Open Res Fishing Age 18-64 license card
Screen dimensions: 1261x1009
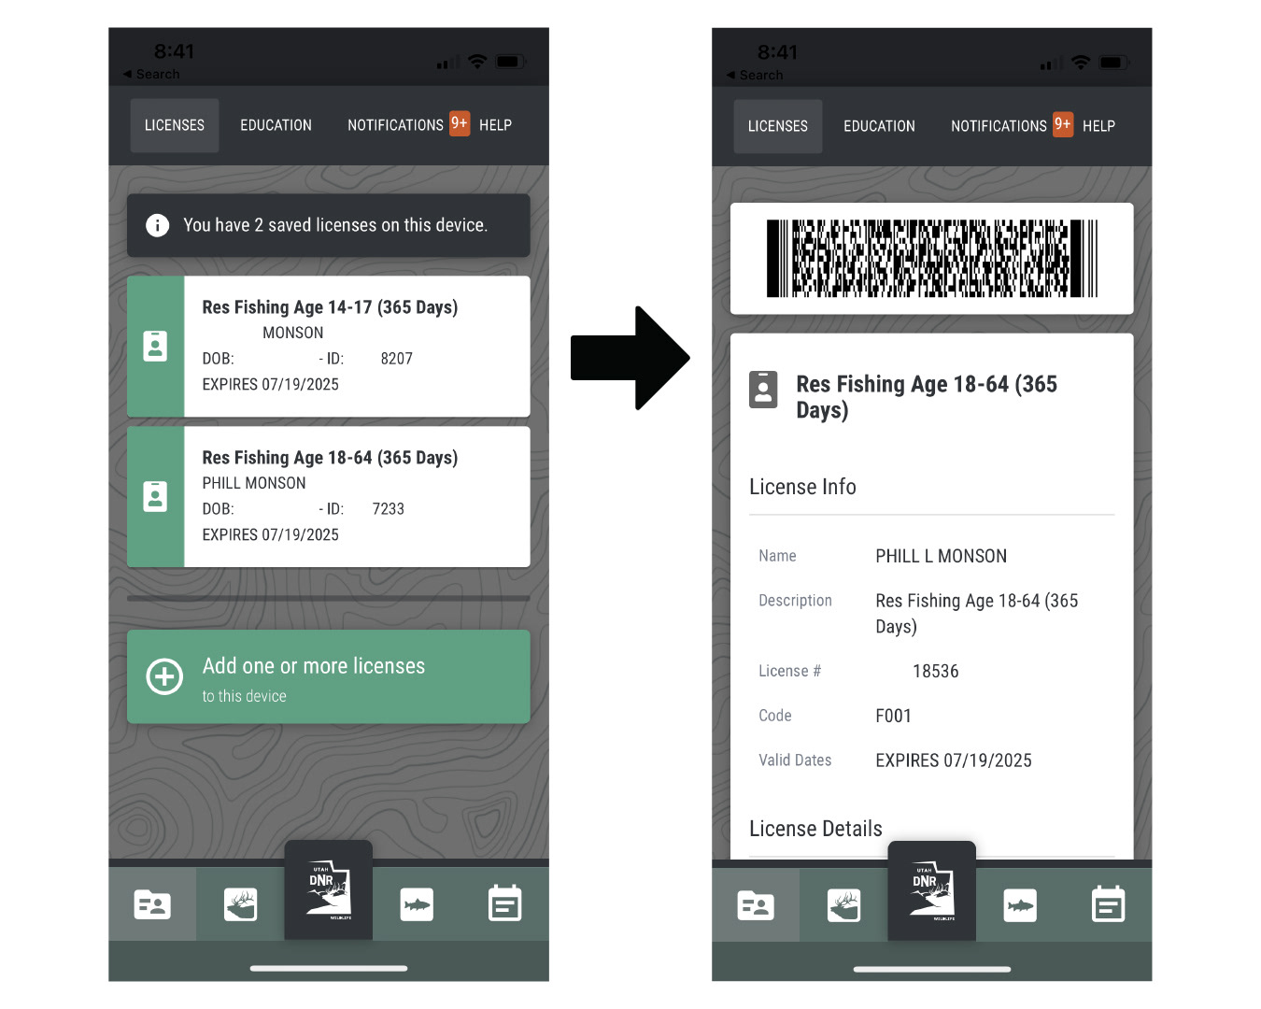click(329, 497)
